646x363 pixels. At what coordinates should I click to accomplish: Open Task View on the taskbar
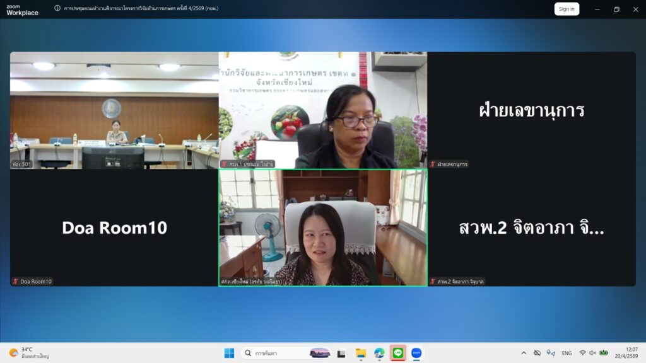pos(341,353)
